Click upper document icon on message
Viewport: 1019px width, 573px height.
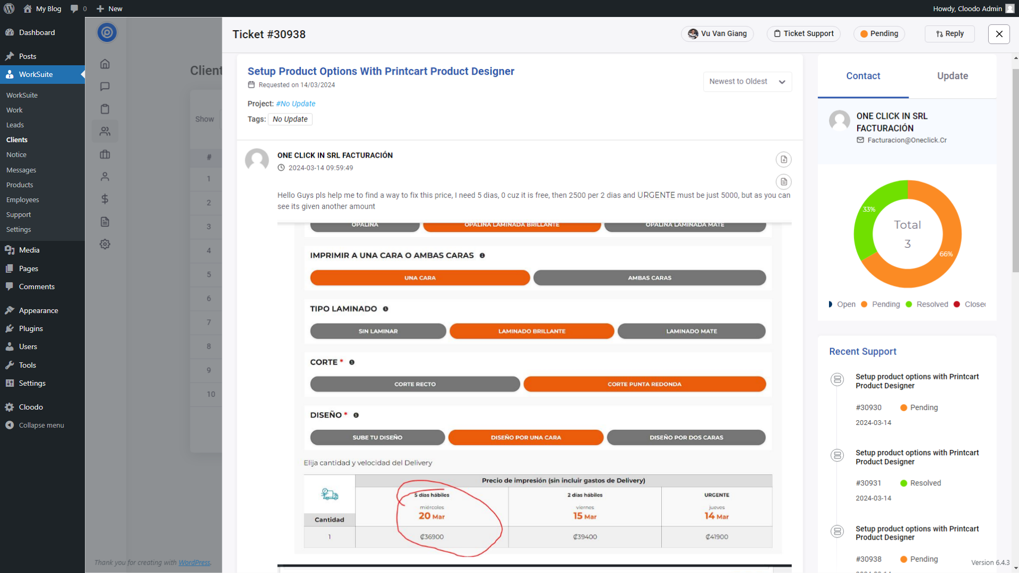(x=783, y=159)
